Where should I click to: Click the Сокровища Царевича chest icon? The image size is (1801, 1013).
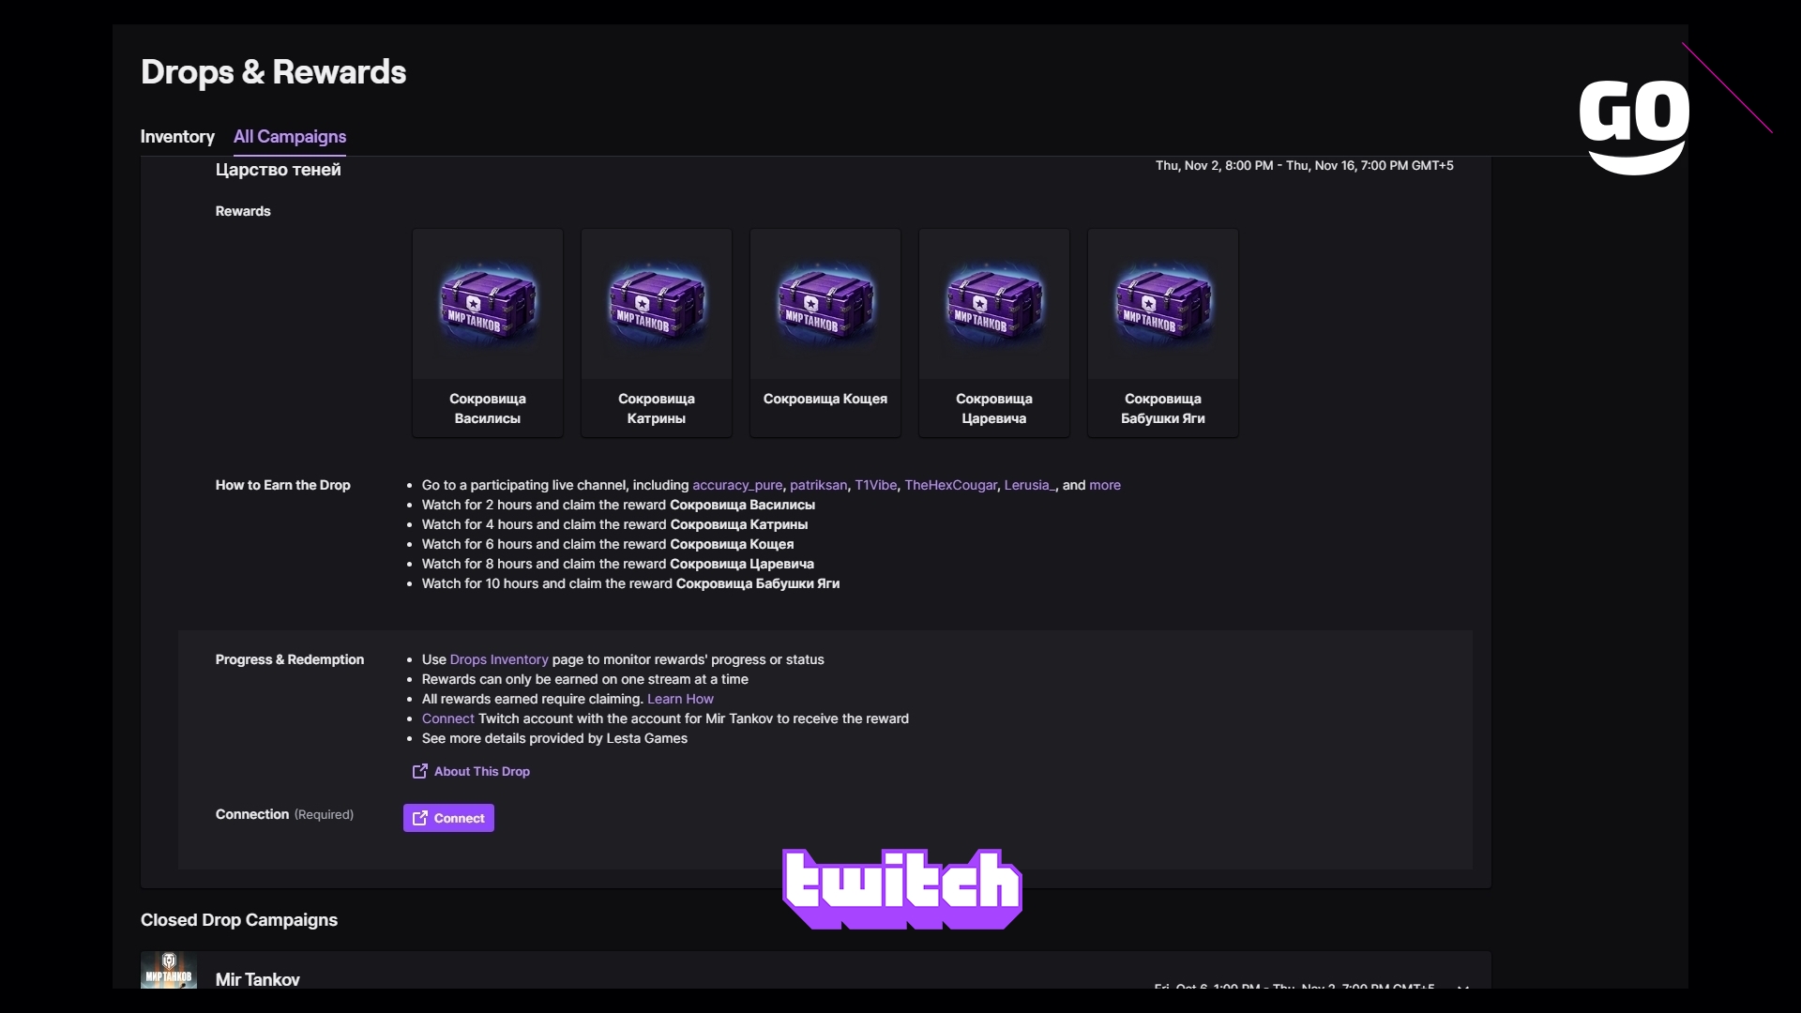(x=993, y=303)
